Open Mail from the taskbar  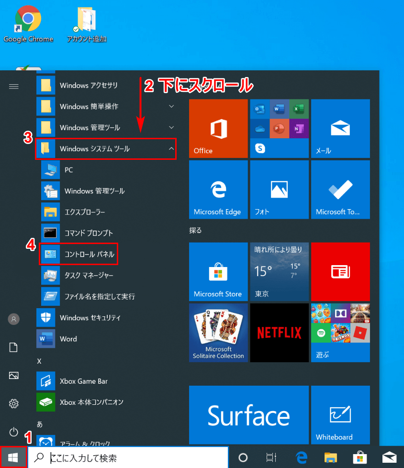point(389,457)
